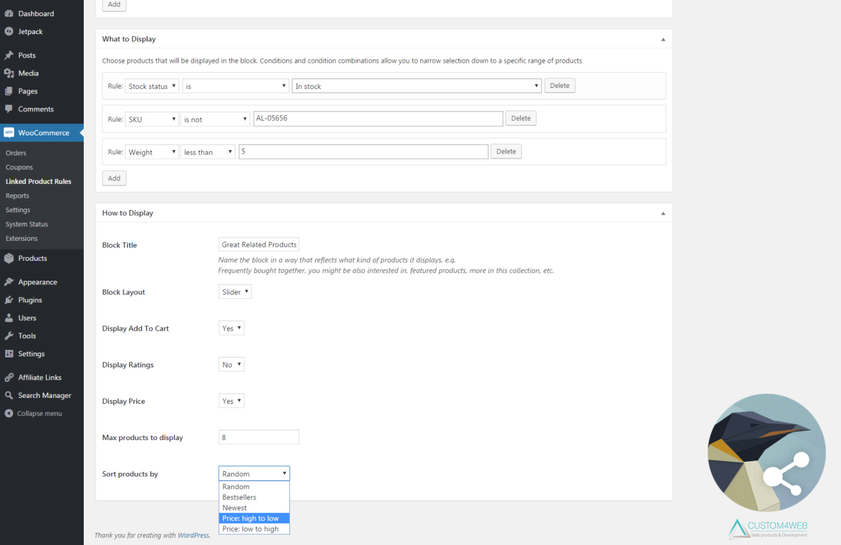Click the share penguin logo badge
The width and height of the screenshot is (841, 545).
pyautogui.click(x=767, y=453)
